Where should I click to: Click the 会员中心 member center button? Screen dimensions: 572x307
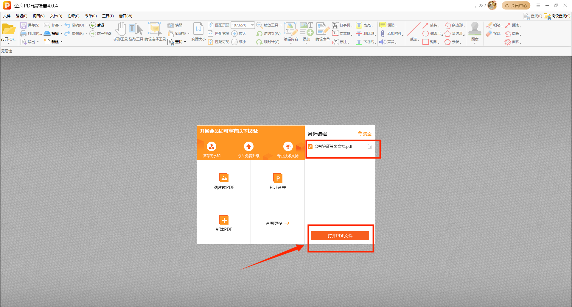[516, 5]
